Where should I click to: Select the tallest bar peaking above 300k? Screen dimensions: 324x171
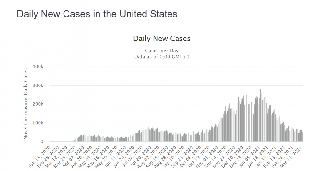pyautogui.click(x=261, y=113)
